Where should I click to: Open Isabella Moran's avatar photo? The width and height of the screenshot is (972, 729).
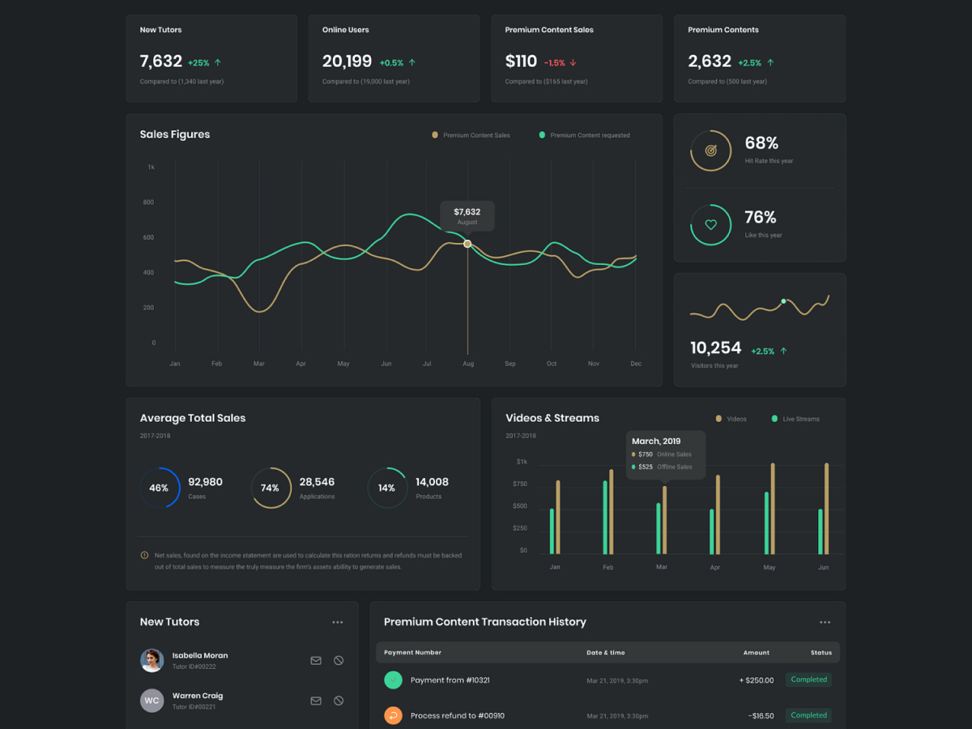point(152,660)
